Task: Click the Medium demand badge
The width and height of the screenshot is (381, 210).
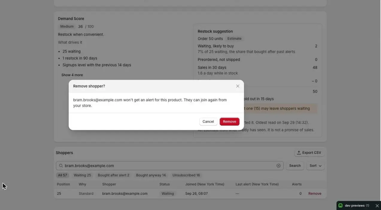Action: coord(67,27)
